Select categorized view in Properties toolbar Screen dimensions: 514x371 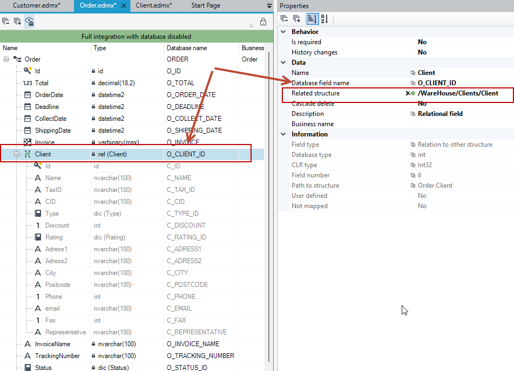click(x=313, y=19)
